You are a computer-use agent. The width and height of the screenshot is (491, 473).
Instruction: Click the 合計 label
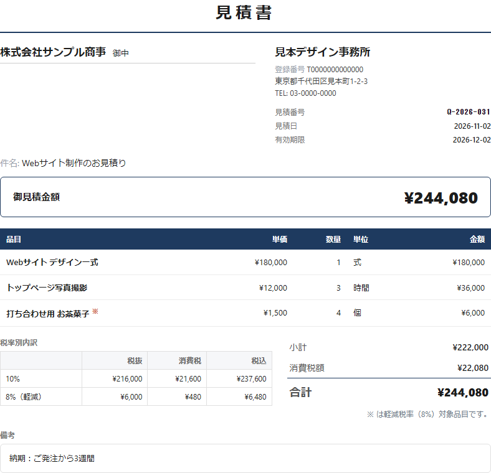click(300, 392)
